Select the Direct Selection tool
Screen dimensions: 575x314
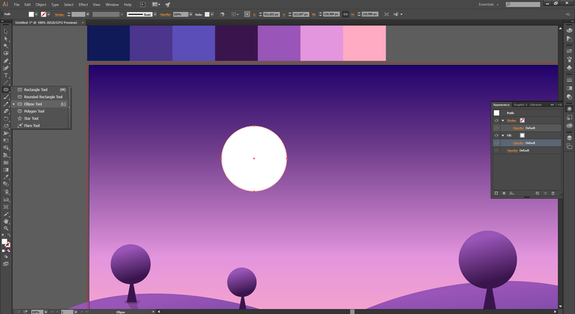(5, 39)
